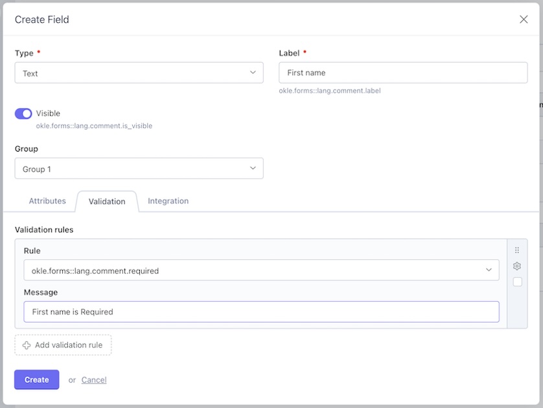The height and width of the screenshot is (408, 543).
Task: Click the Visible toggle label text
Action: (48, 113)
